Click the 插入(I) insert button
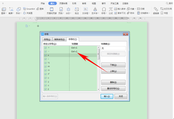The height and width of the screenshot is (119, 174). (x=107, y=96)
